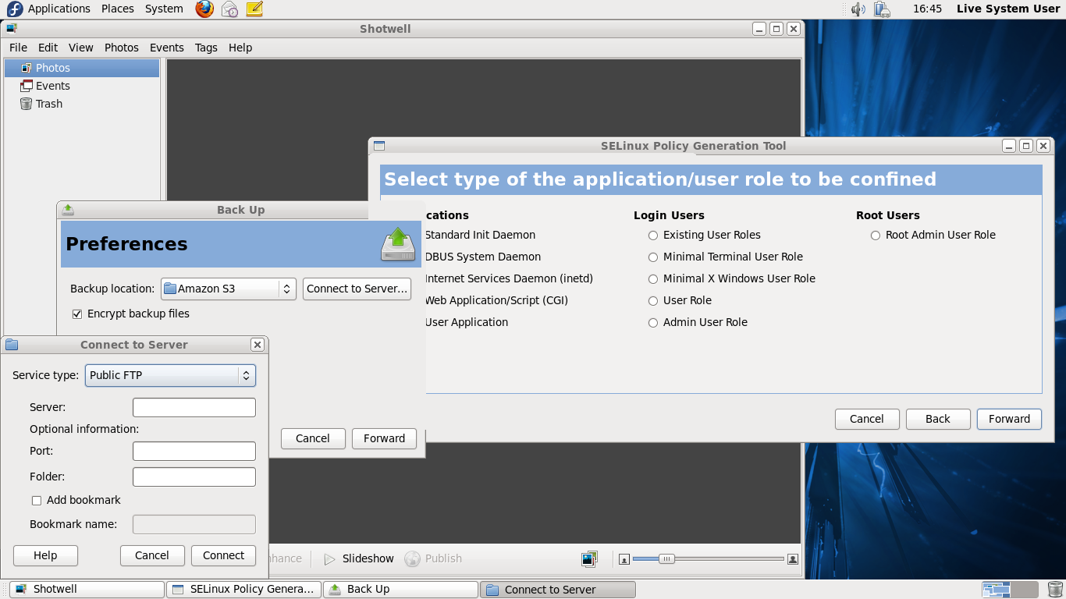Select Root Admin User Role option
Image resolution: width=1066 pixels, height=599 pixels.
[876, 236]
